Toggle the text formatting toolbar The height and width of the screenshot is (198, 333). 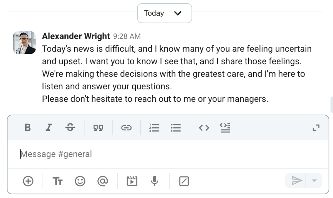[x=58, y=180]
